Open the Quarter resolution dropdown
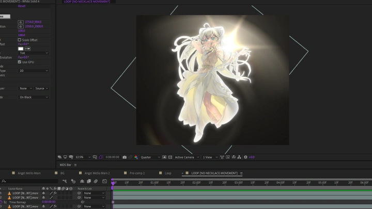372x209 pixels. (x=150, y=157)
